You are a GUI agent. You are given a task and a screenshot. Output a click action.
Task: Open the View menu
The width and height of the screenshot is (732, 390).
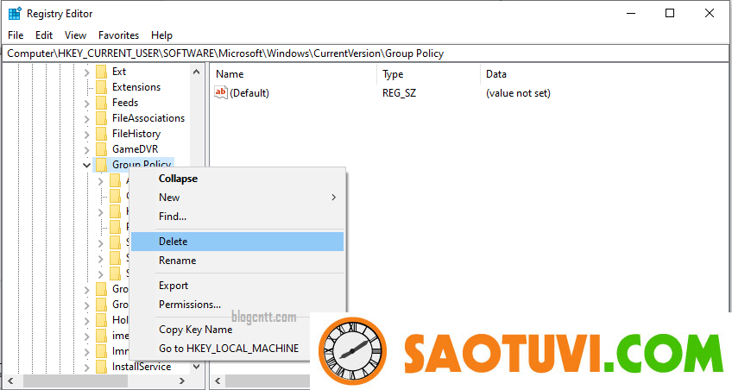75,35
